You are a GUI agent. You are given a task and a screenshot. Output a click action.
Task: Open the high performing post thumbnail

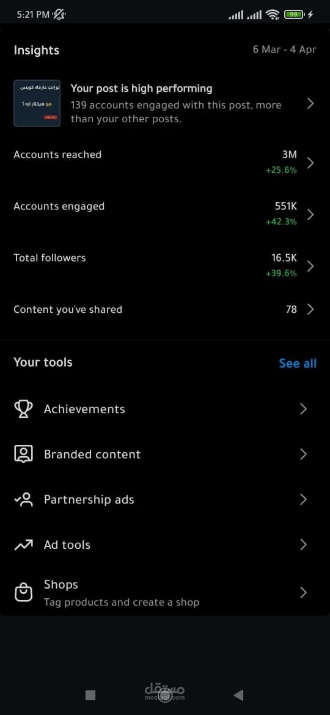click(37, 103)
